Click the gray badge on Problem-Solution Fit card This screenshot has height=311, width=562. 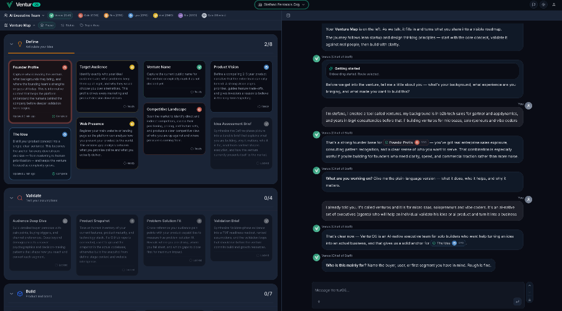point(199,221)
